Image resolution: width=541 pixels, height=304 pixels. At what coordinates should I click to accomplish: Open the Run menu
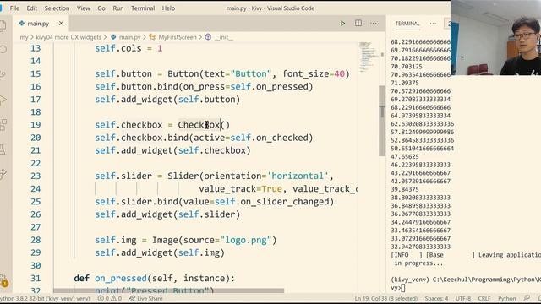click(x=118, y=8)
